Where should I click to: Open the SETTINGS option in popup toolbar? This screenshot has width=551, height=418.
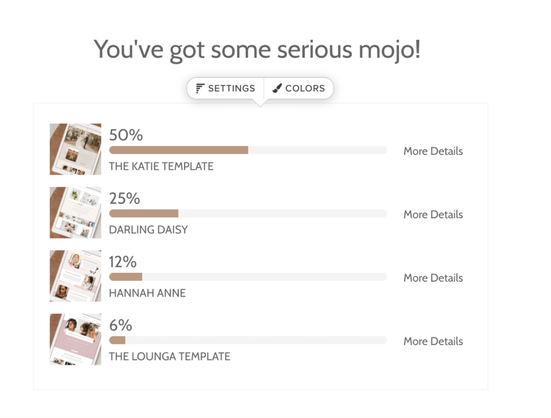point(225,88)
